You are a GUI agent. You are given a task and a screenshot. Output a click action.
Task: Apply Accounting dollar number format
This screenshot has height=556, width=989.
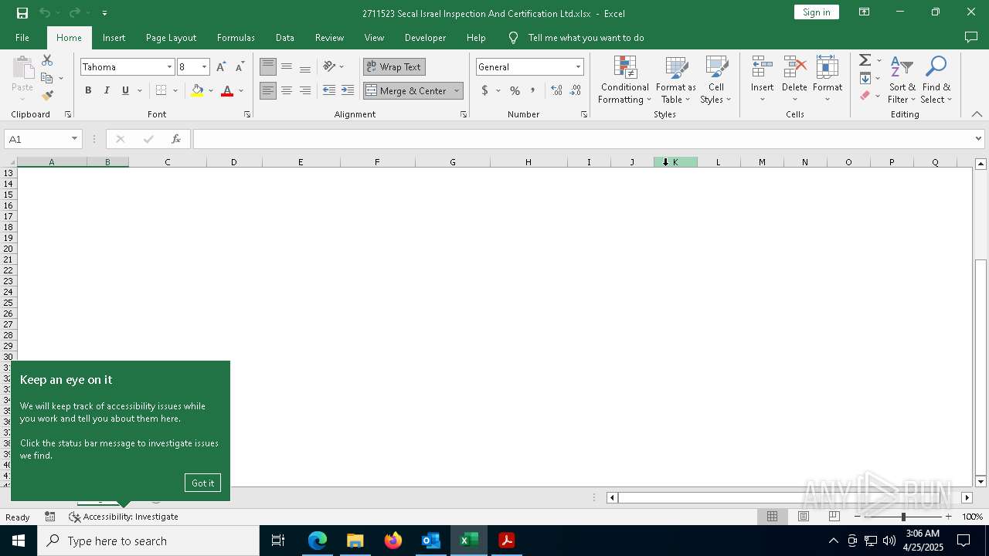coord(484,90)
